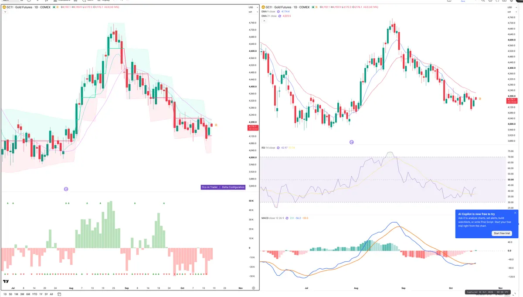The image size is (523, 297).
Task: Collapse the left chart legend with the chevron
Action: pos(4,12)
